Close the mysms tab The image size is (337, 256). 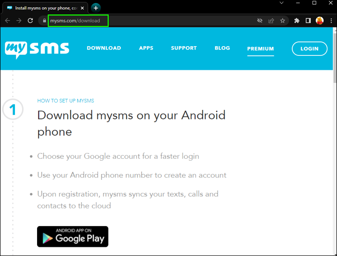point(82,8)
